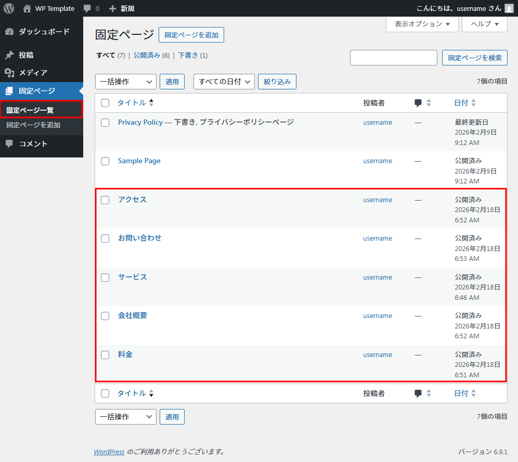Viewport: 518px width, 462px height.
Task: Filter by 公開済み pages
Action: pos(146,55)
